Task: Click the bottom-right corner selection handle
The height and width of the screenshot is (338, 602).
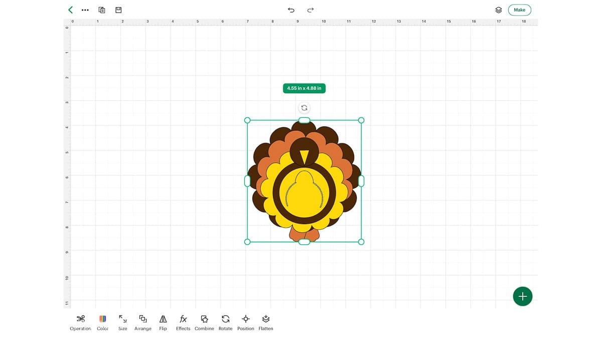Action: (x=361, y=242)
